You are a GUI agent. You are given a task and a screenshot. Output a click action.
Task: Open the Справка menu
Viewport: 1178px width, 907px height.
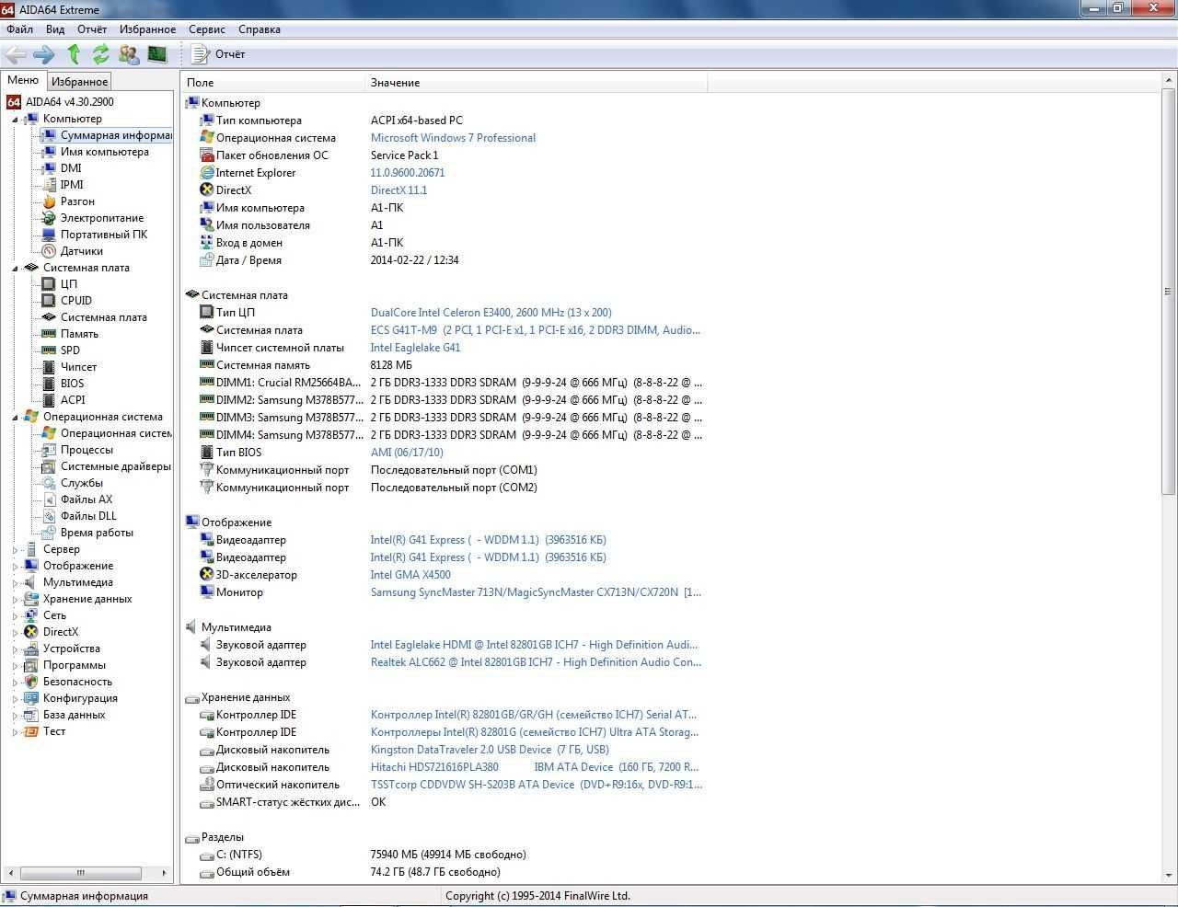tap(260, 29)
